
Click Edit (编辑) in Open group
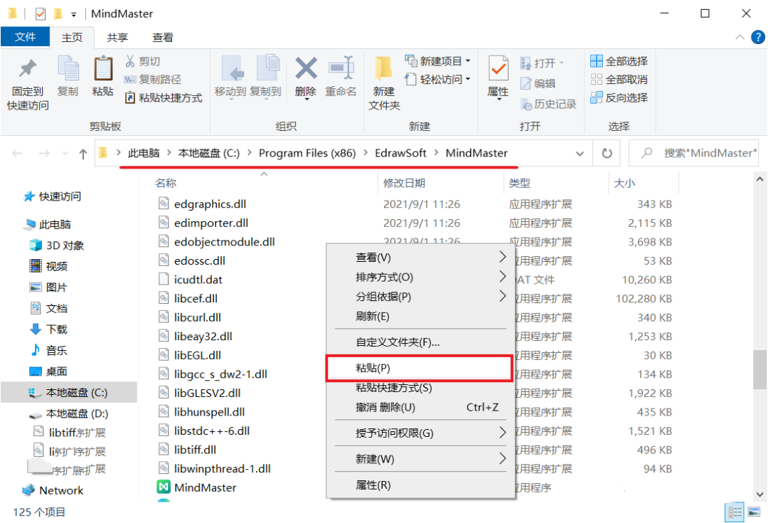click(x=538, y=83)
